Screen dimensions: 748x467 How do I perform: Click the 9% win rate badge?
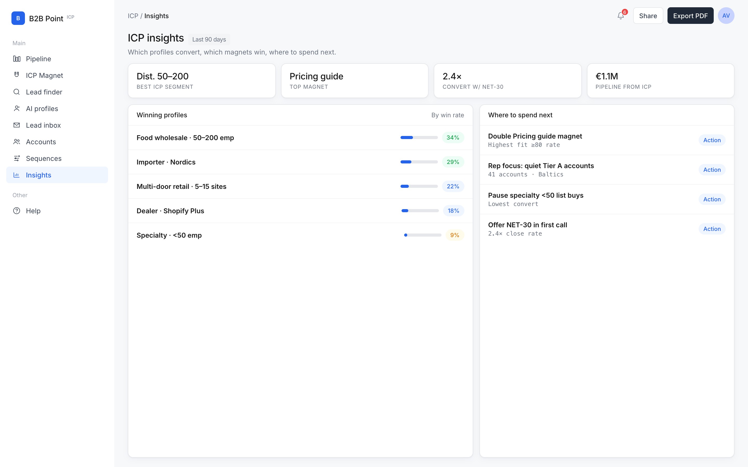(455, 235)
